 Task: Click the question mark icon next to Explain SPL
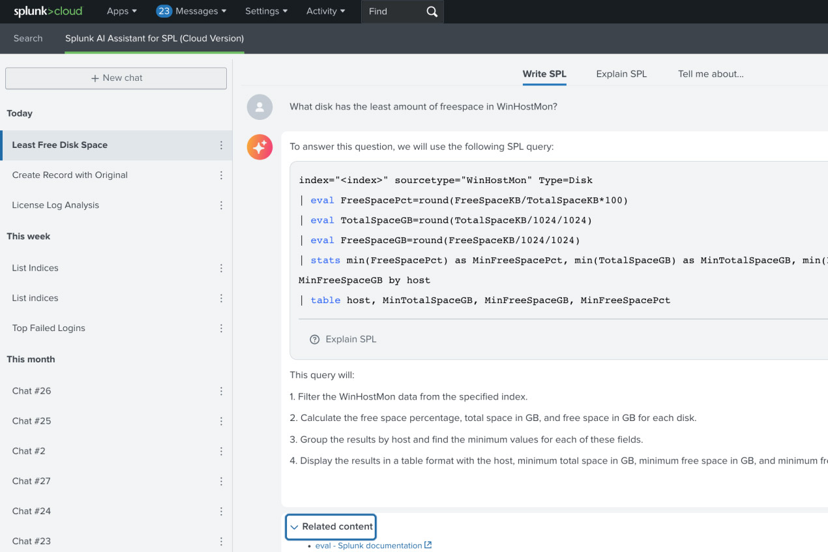point(315,340)
